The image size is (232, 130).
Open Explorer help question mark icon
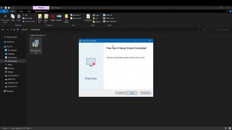click(x=230, y=11)
